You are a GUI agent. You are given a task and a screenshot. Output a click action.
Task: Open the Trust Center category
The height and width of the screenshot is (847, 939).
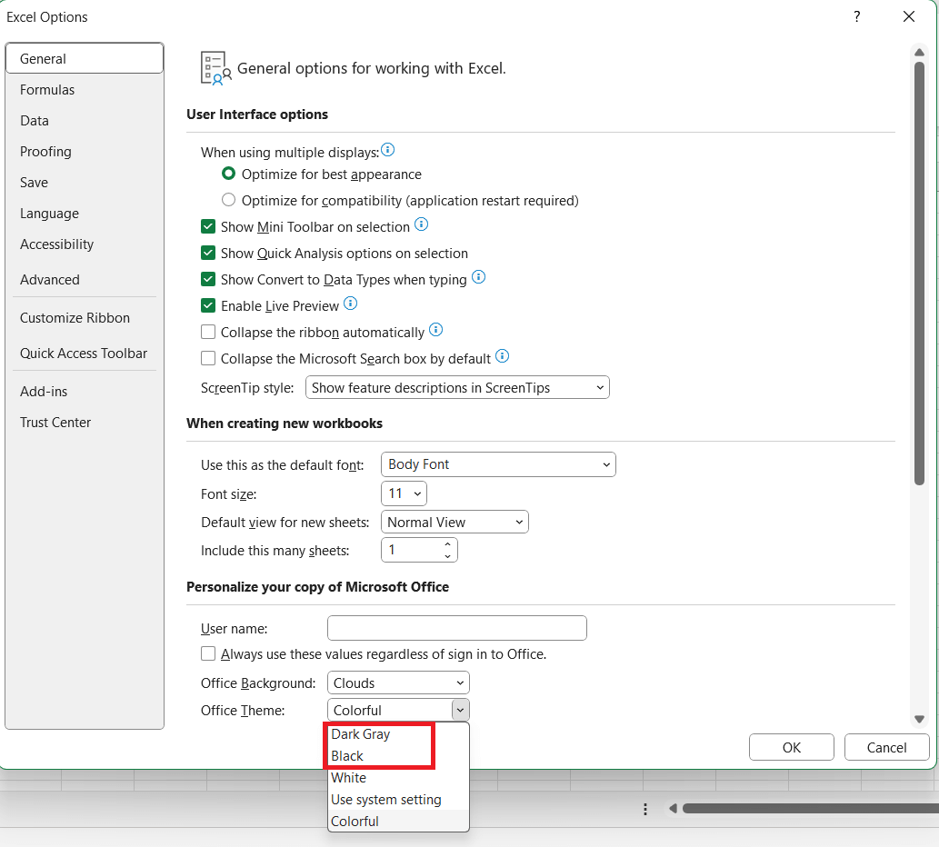click(85, 423)
